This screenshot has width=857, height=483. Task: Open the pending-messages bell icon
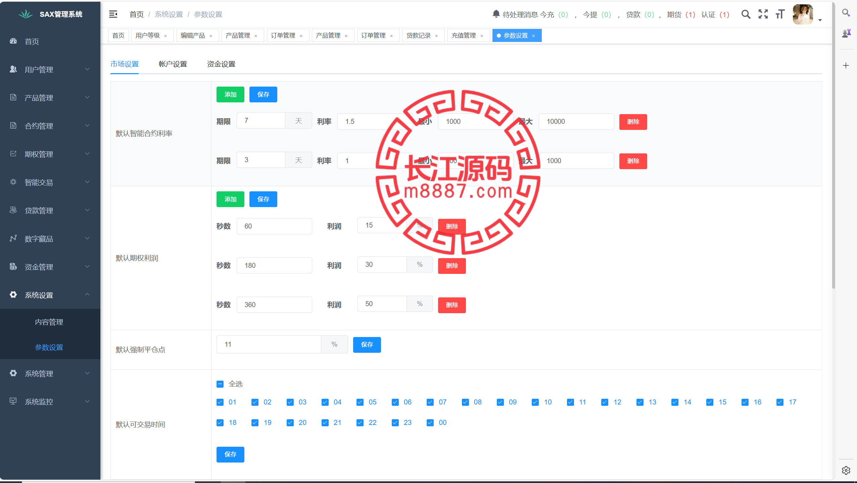click(x=496, y=14)
